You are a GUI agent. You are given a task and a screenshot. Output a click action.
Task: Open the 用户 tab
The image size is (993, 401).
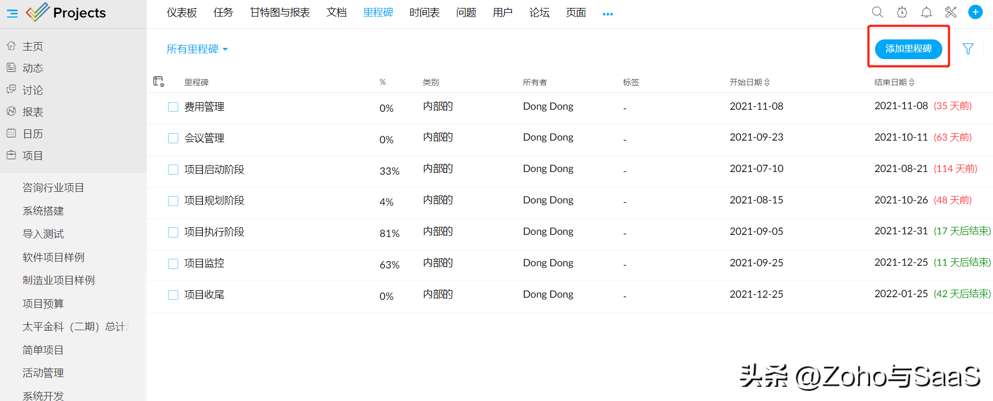pos(502,12)
